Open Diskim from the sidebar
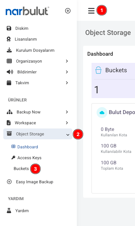The image size is (135, 226). pos(22,28)
